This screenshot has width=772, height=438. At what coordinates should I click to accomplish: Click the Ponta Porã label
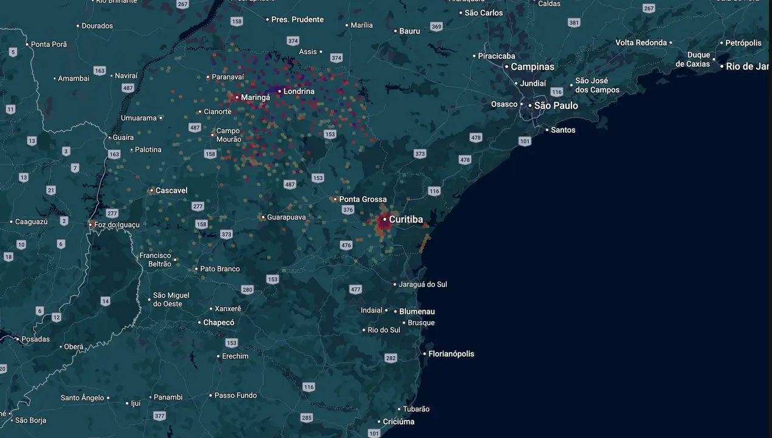click(x=49, y=44)
